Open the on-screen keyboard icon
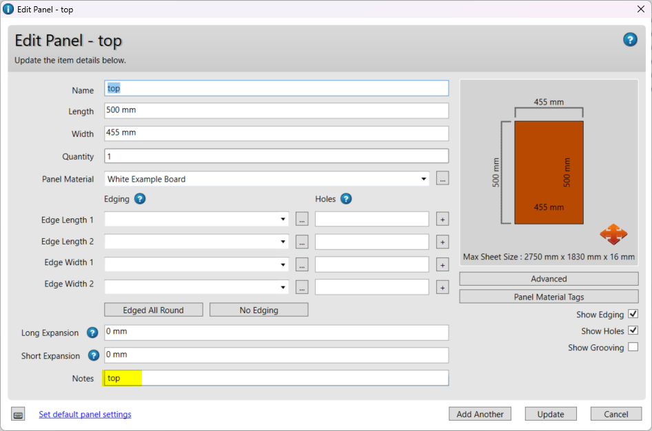This screenshot has width=652, height=431. (19, 414)
